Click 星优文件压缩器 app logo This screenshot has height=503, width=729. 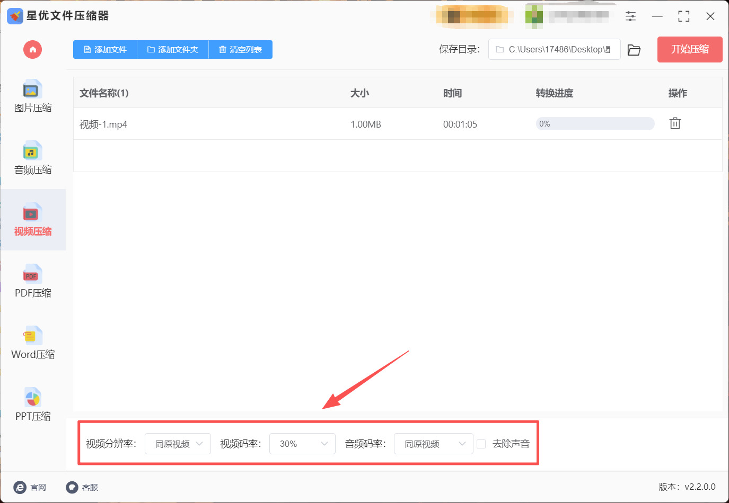(15, 16)
